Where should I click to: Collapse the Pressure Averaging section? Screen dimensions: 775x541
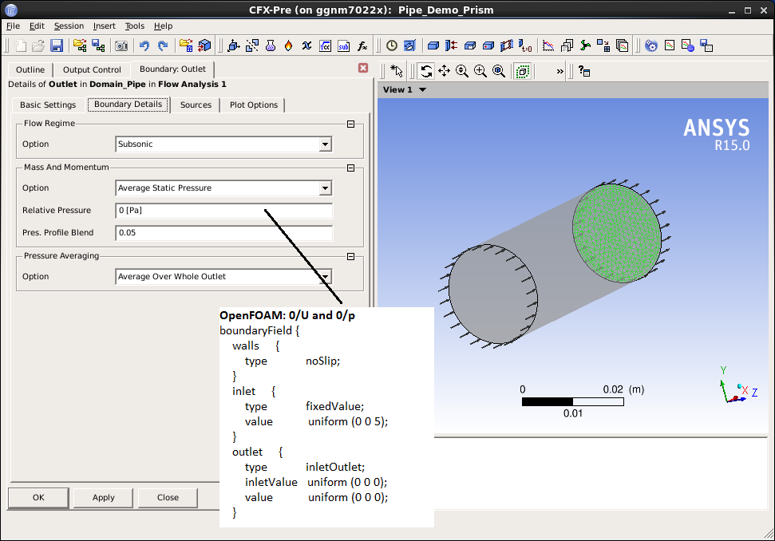(351, 256)
